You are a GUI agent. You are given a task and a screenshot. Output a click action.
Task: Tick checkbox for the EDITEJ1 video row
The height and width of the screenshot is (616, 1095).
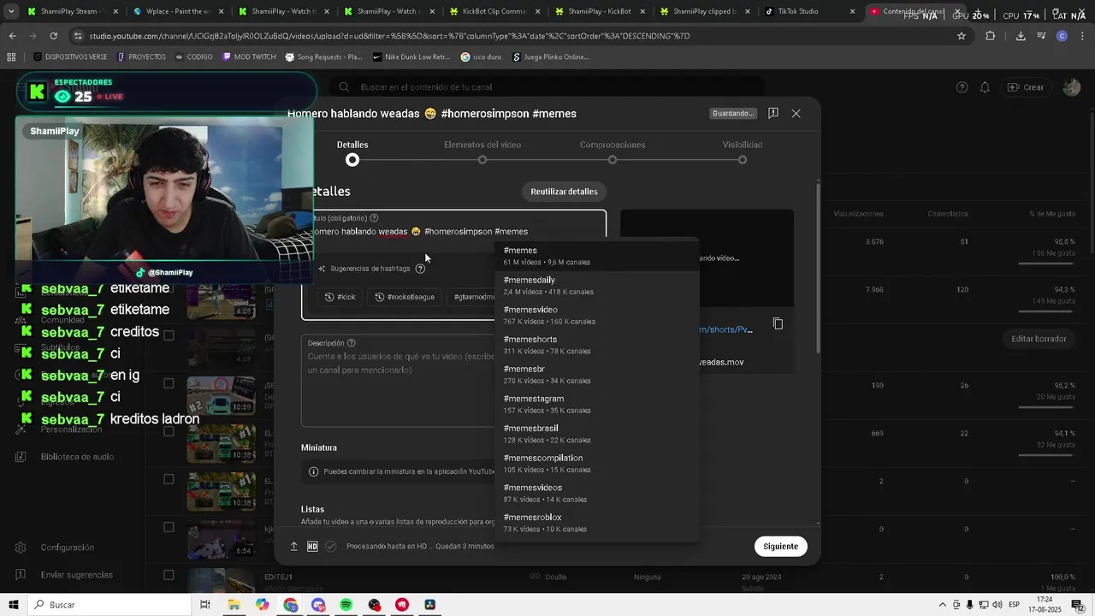click(x=169, y=576)
